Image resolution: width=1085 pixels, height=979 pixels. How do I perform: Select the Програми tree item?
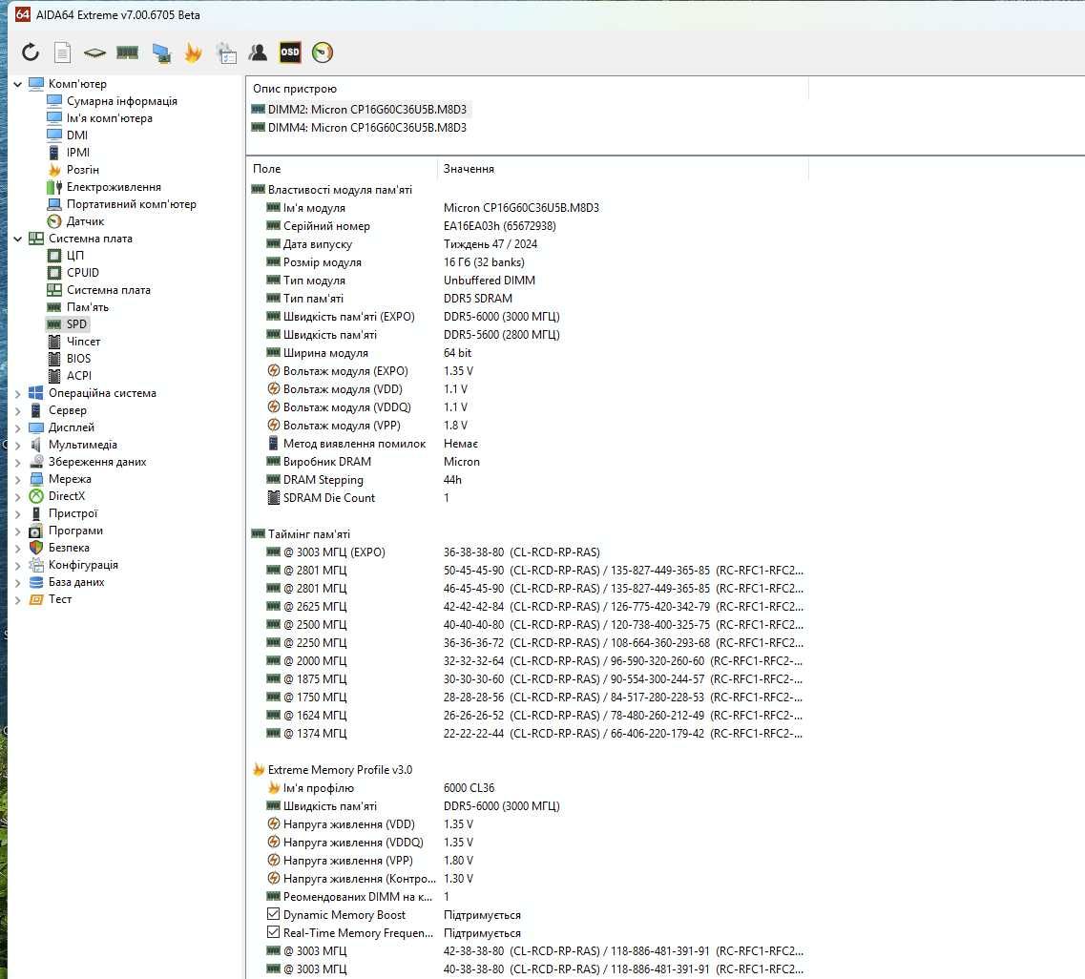click(75, 531)
